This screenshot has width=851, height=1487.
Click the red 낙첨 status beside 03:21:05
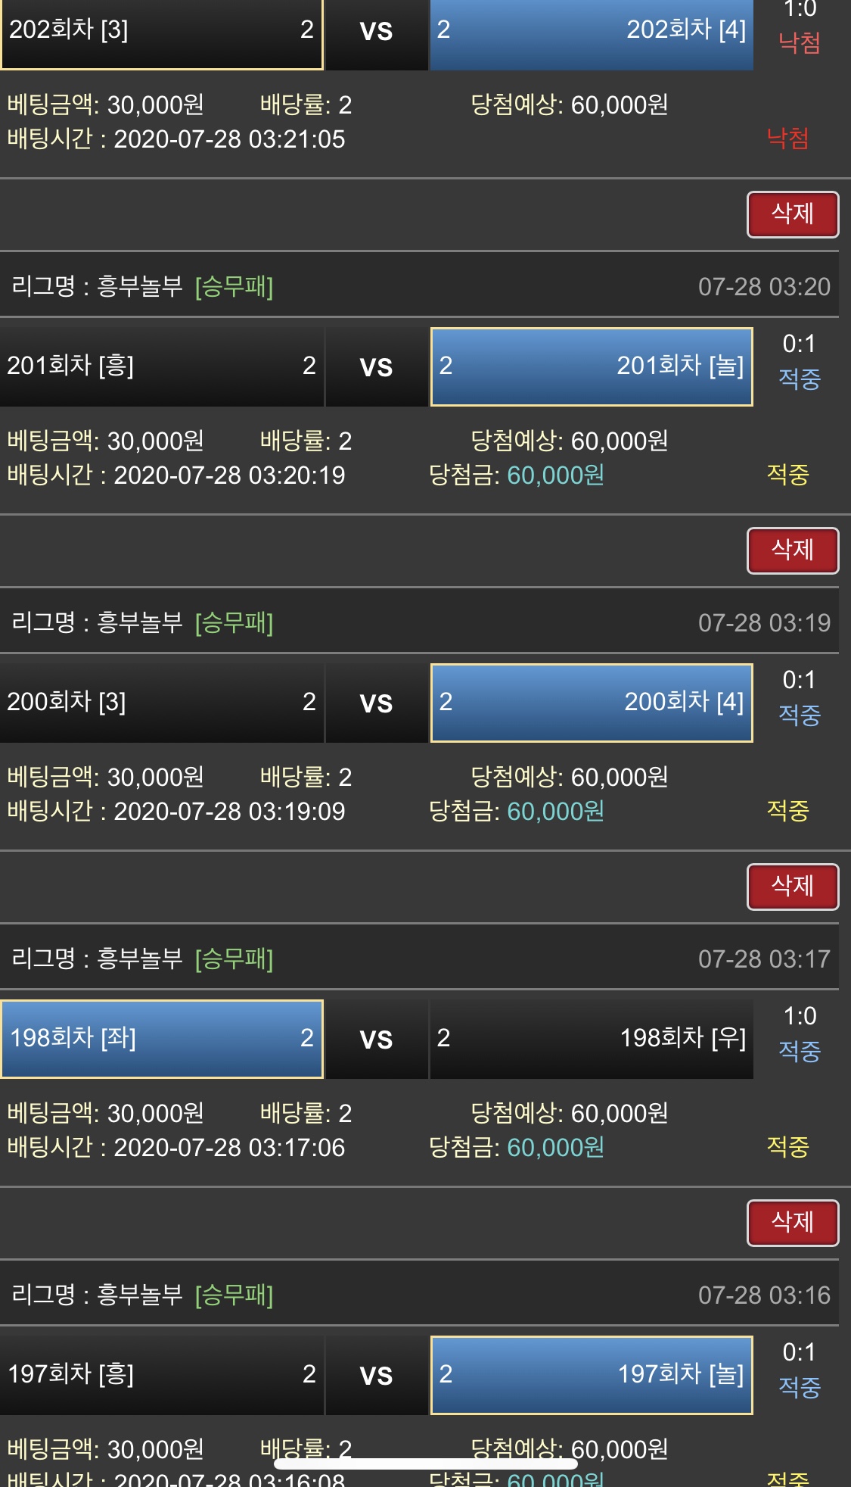tap(787, 139)
